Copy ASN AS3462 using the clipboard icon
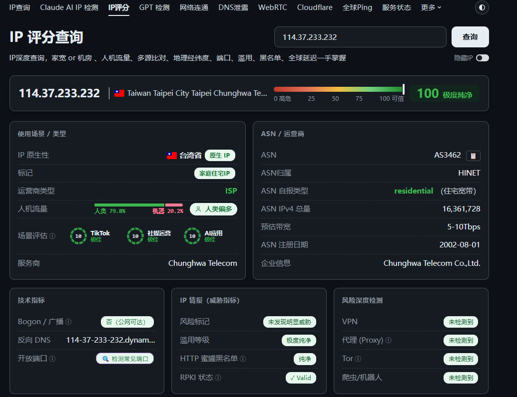The image size is (517, 397). 473,156
